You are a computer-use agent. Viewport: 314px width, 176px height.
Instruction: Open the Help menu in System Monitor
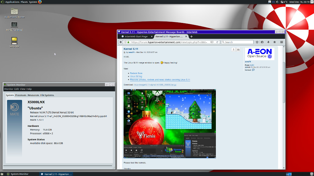[29, 89]
